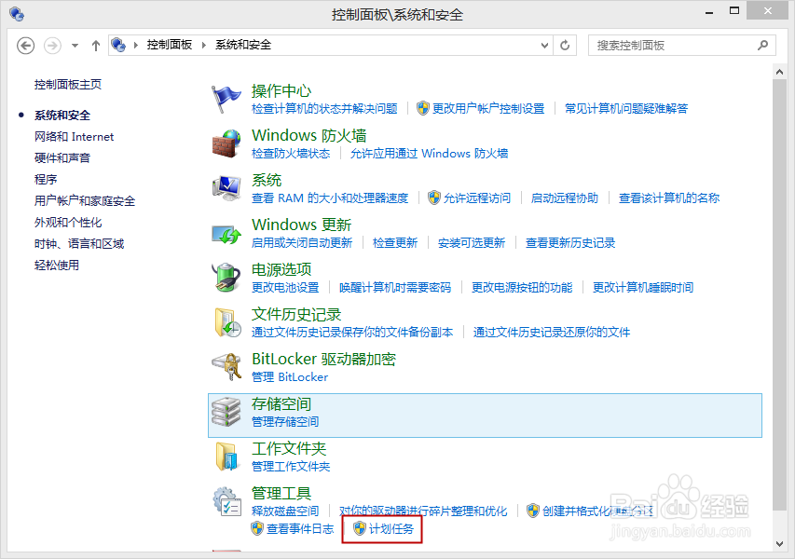Image resolution: width=795 pixels, height=559 pixels.
Task: Click the Up one level arrow
Action: (95, 46)
